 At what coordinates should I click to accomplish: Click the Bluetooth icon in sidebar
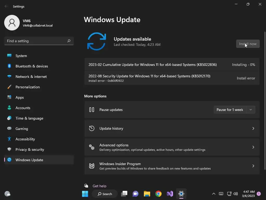[x=9, y=66]
